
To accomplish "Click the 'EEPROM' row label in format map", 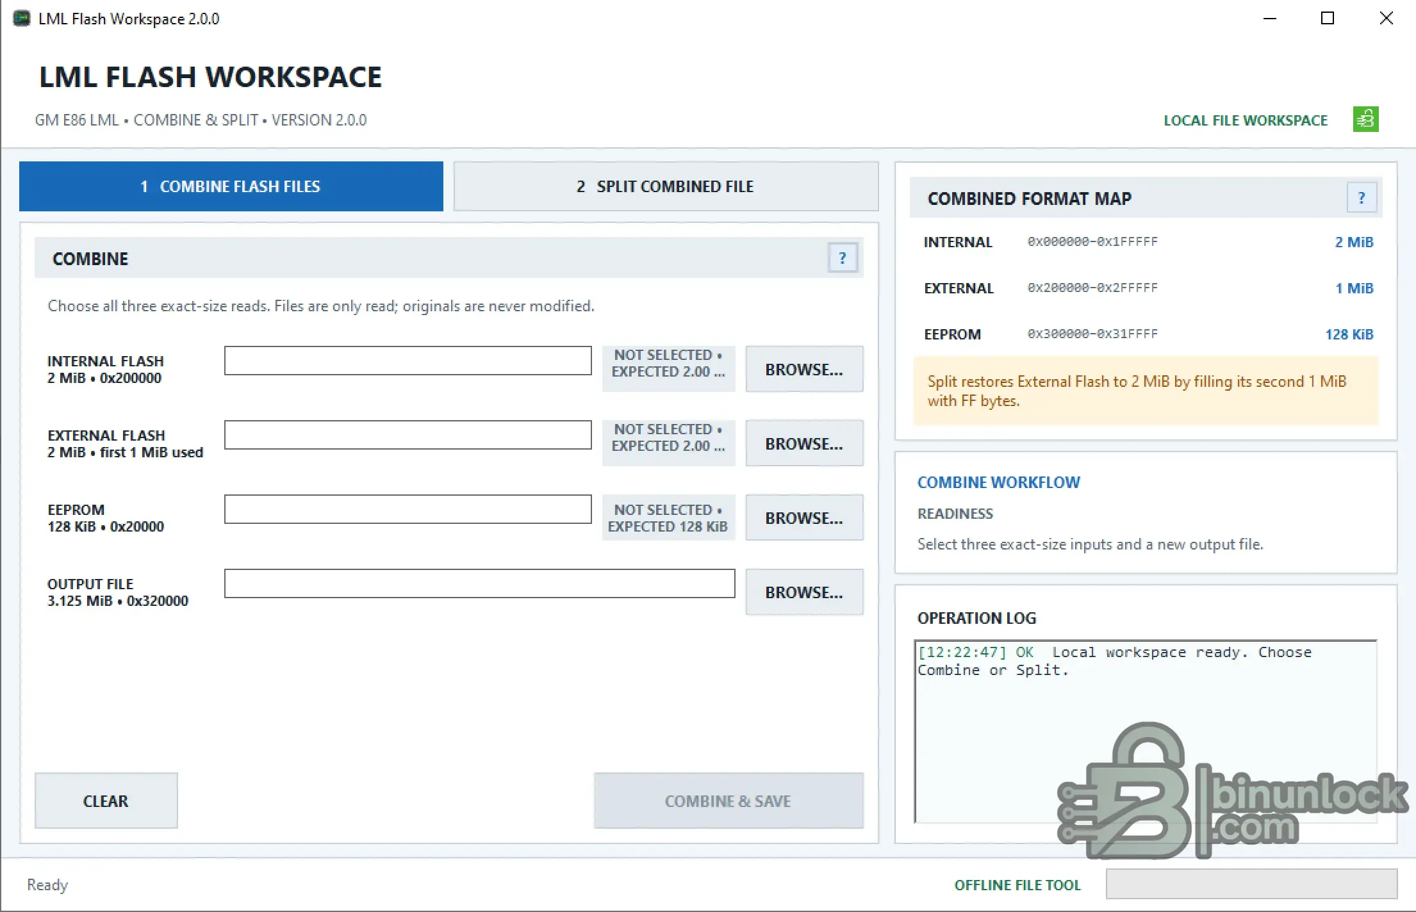I will click(x=952, y=334).
